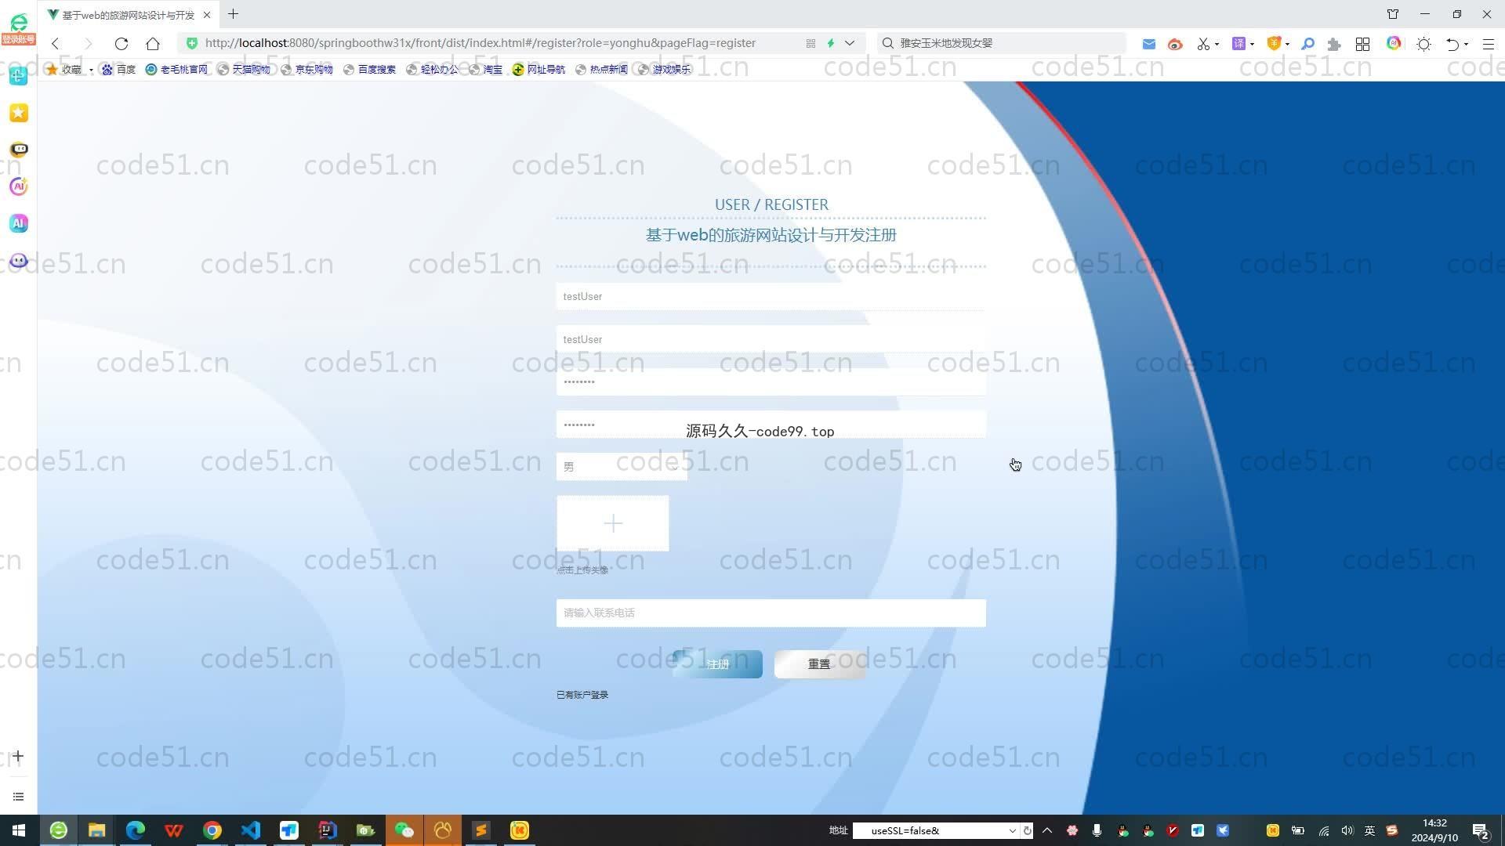The height and width of the screenshot is (846, 1505).
Task: Open WeChat from taskbar
Action: coord(404,830)
